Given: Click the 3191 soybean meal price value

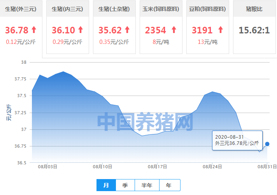Looking at the screenshot, I should coord(202,30).
